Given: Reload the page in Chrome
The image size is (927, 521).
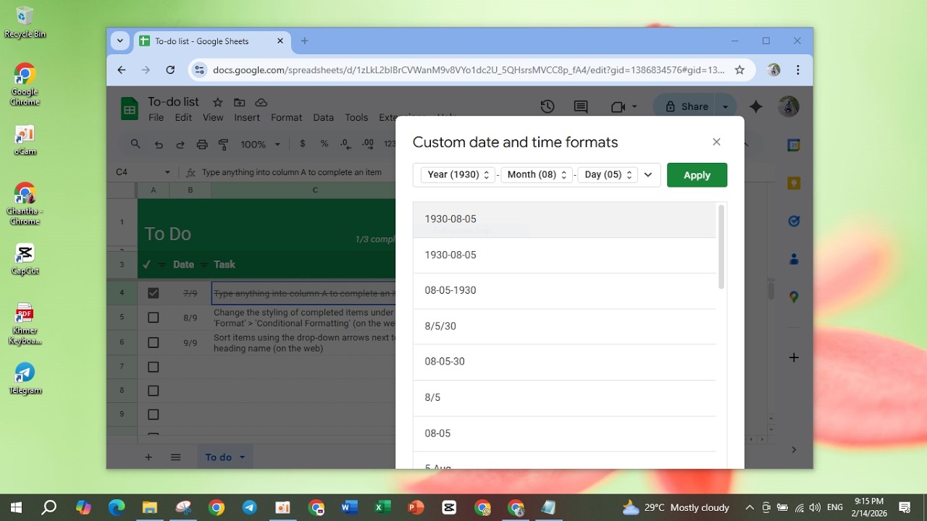Looking at the screenshot, I should tap(170, 70).
